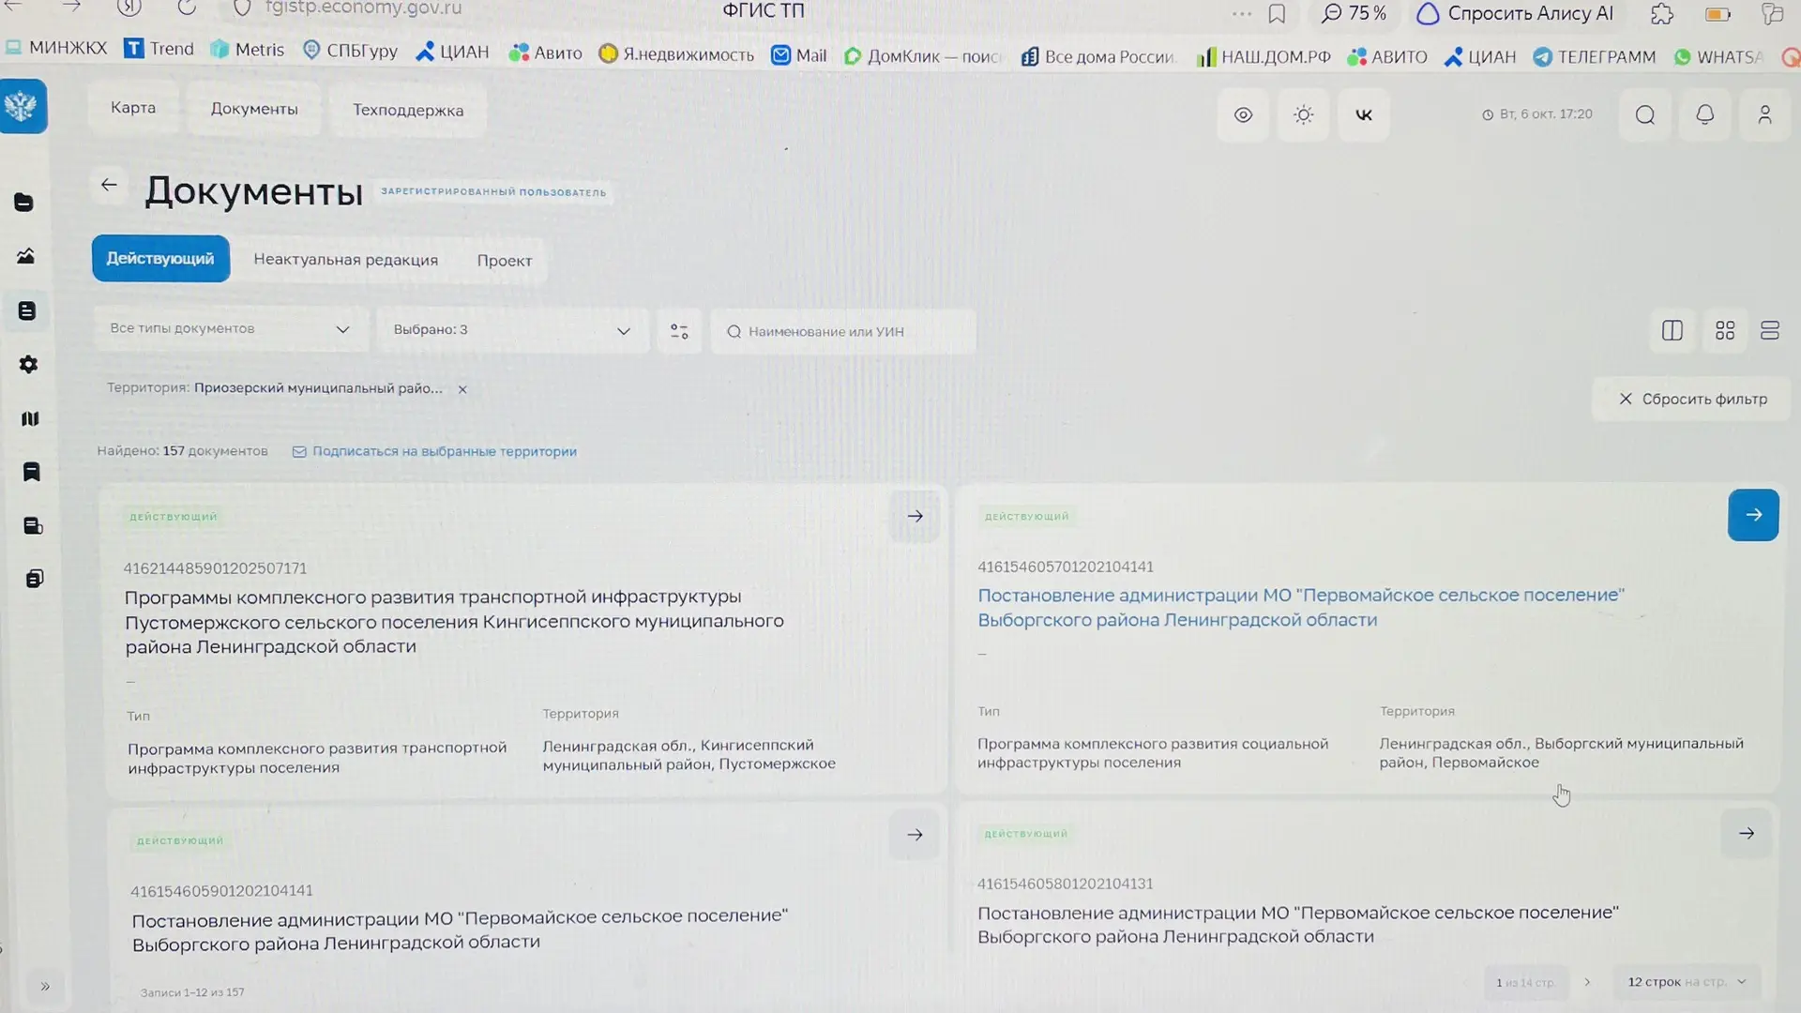Select the Действующий tab
The image size is (1801, 1013).
(160, 259)
